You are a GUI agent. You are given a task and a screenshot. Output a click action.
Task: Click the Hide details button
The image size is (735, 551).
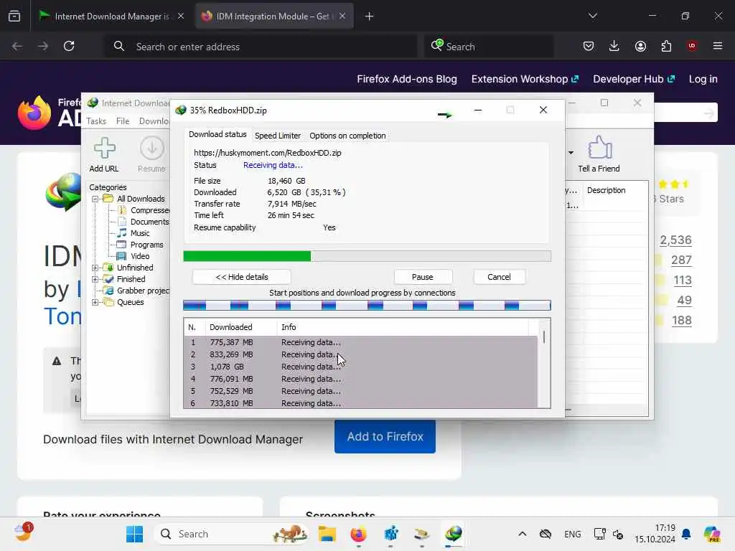241,277
